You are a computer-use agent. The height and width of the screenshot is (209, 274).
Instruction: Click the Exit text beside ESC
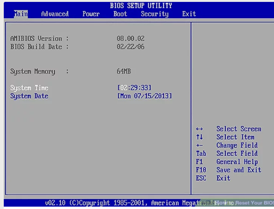[x=223, y=178]
